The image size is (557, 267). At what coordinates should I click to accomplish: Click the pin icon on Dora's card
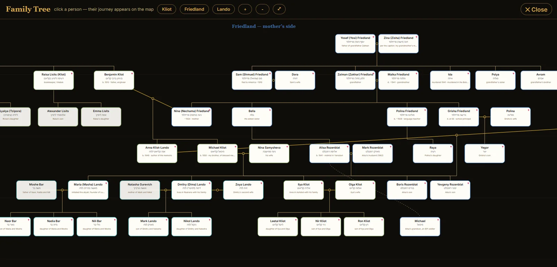coord(313,73)
